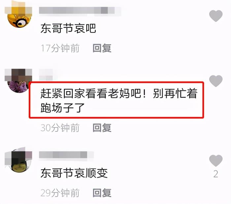Open the first commenter's blurred username

tap(80, 11)
